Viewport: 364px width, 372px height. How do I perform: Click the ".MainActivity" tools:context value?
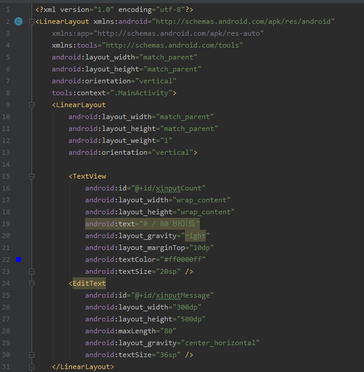click(x=142, y=93)
